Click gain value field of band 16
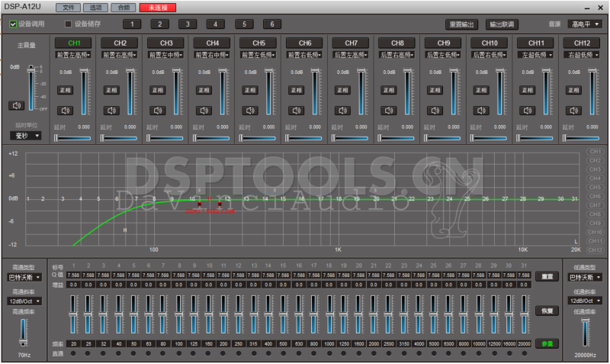 pyautogui.click(x=299, y=285)
